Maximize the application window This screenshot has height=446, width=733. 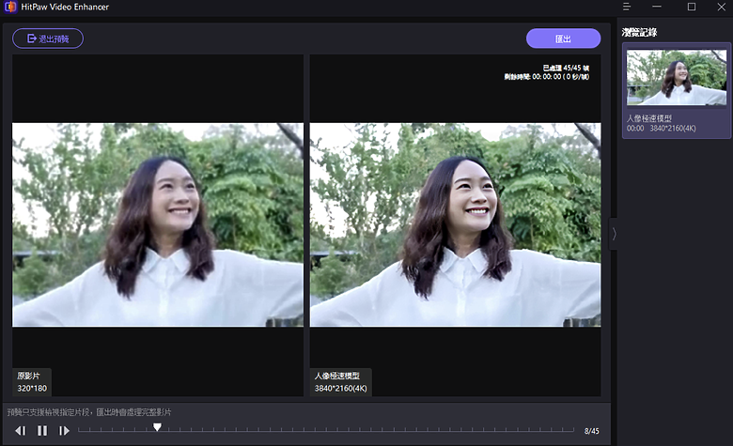click(692, 7)
